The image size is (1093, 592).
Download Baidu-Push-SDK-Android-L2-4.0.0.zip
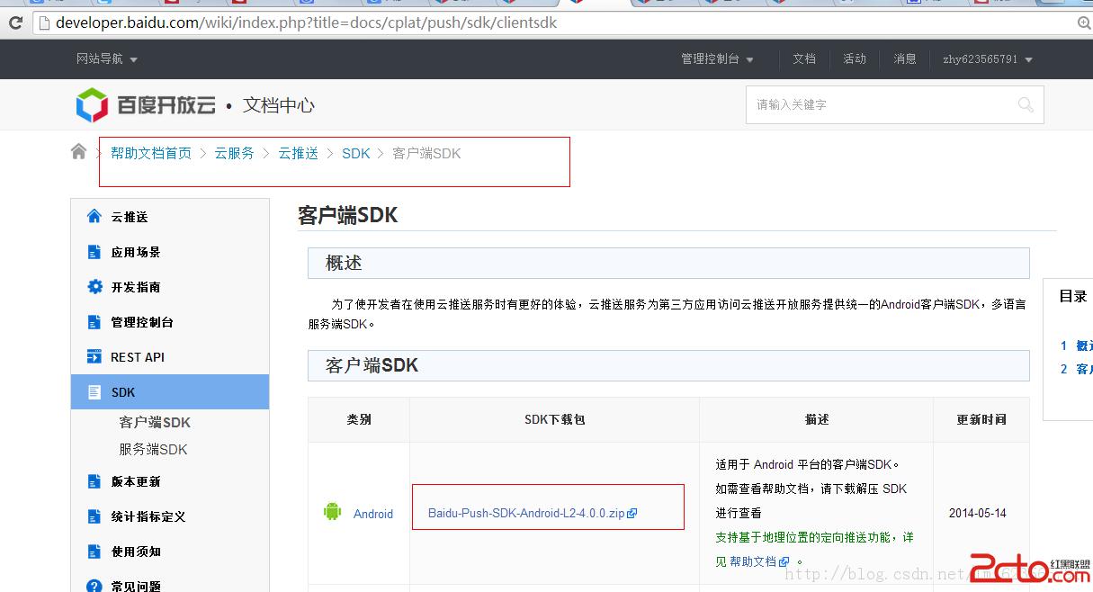pos(526,514)
